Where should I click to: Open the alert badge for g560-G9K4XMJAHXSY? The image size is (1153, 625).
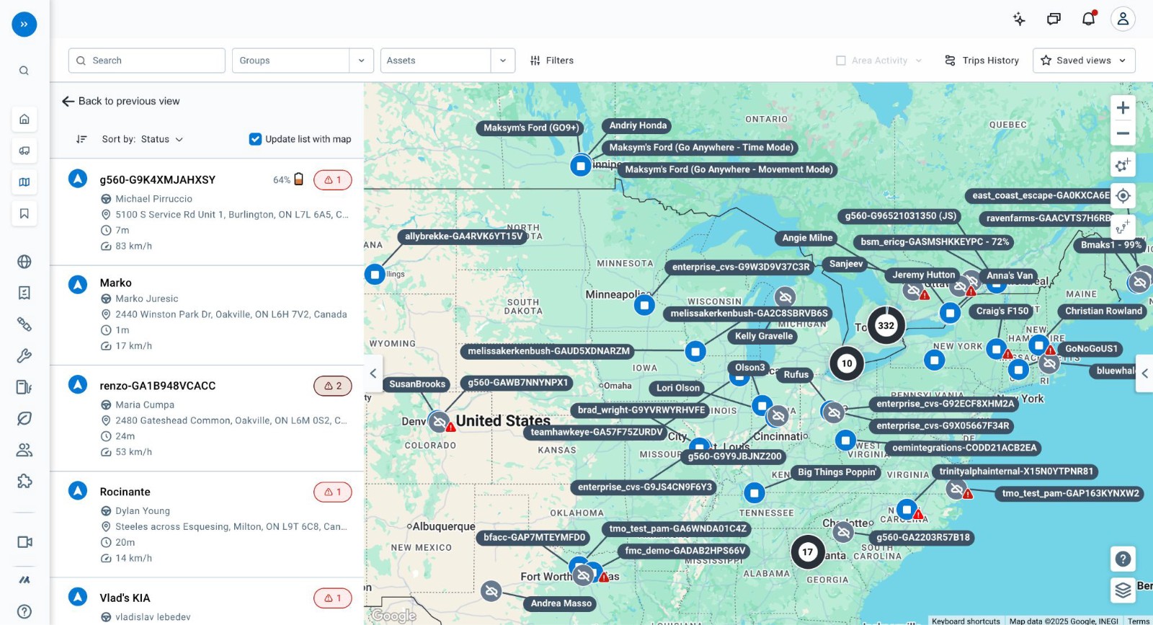pos(332,179)
